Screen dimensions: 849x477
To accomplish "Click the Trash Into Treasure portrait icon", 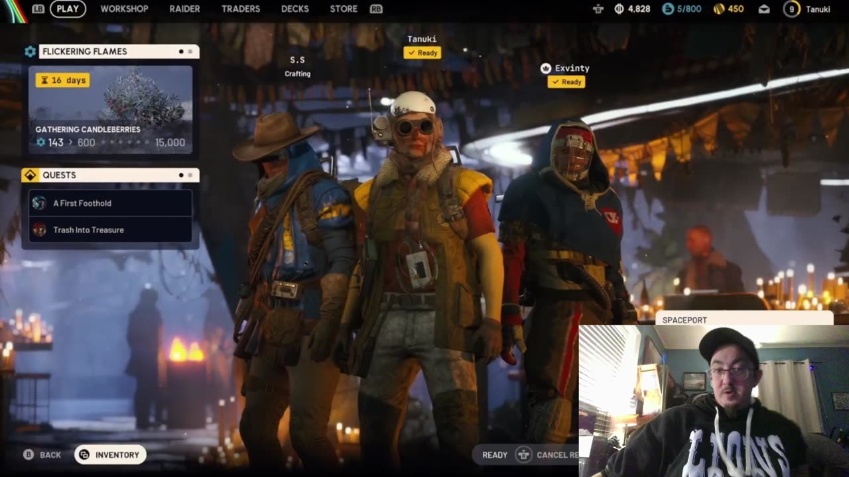I will coord(39,230).
